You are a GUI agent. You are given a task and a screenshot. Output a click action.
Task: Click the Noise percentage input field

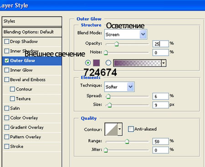pyautogui.click(x=161, y=53)
